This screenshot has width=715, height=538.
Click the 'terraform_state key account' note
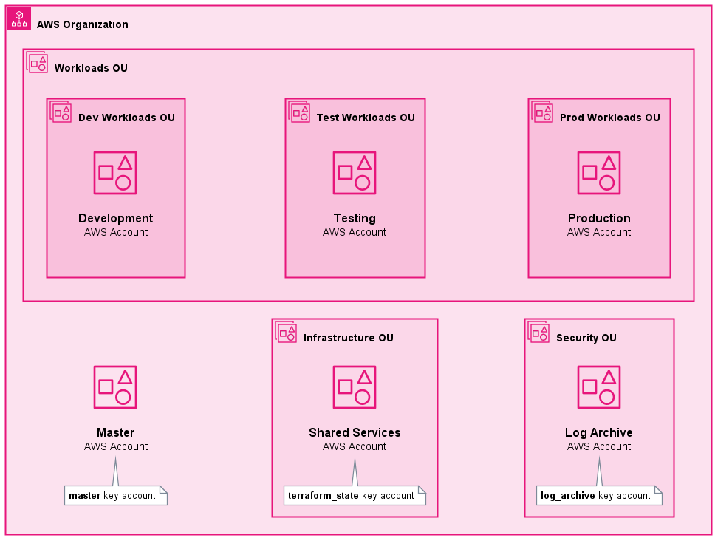(355, 496)
